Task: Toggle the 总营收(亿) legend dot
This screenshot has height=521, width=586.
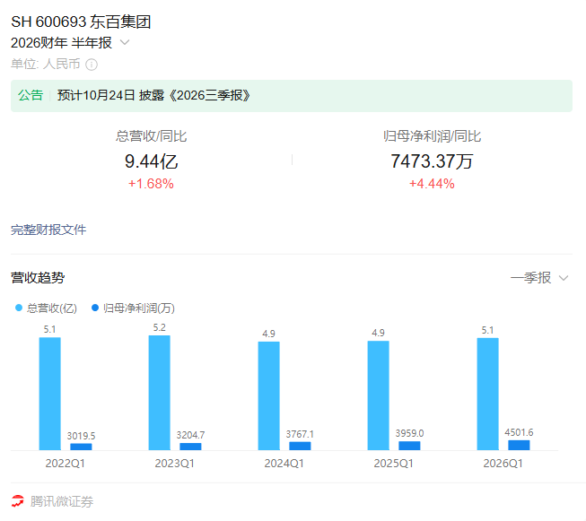Action: 19,308
